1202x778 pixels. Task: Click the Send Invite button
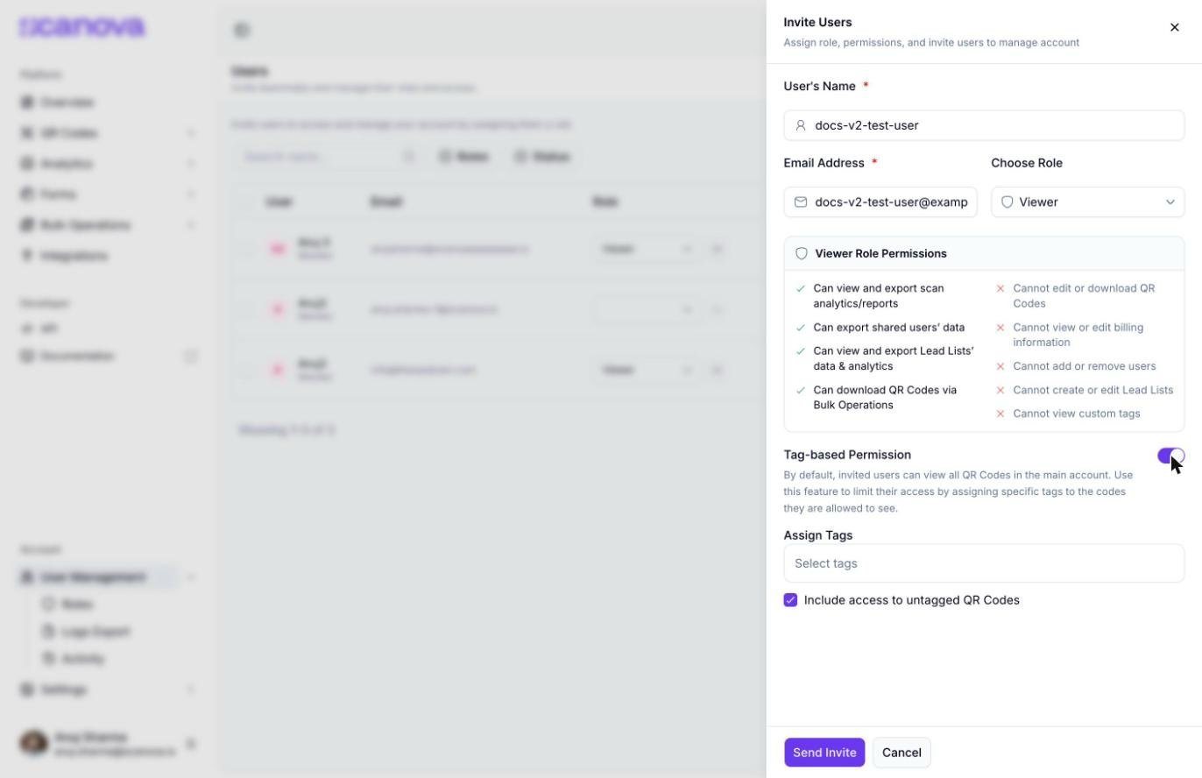pos(824,753)
